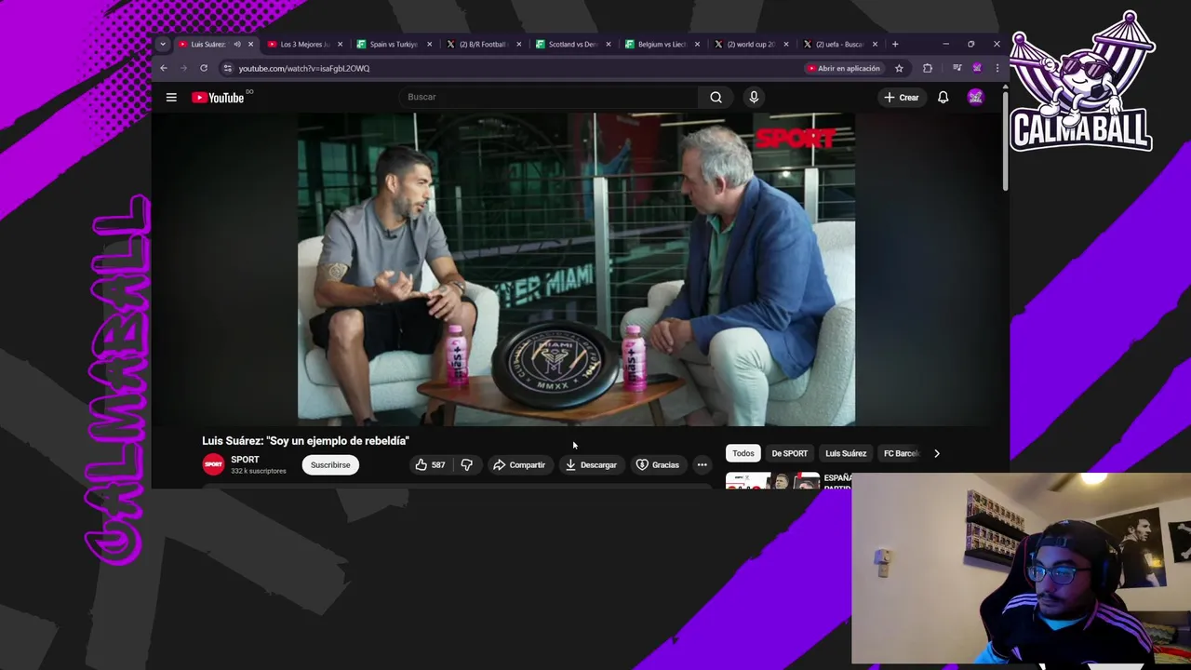
Task: Click the video player to pause
Action: (576, 269)
